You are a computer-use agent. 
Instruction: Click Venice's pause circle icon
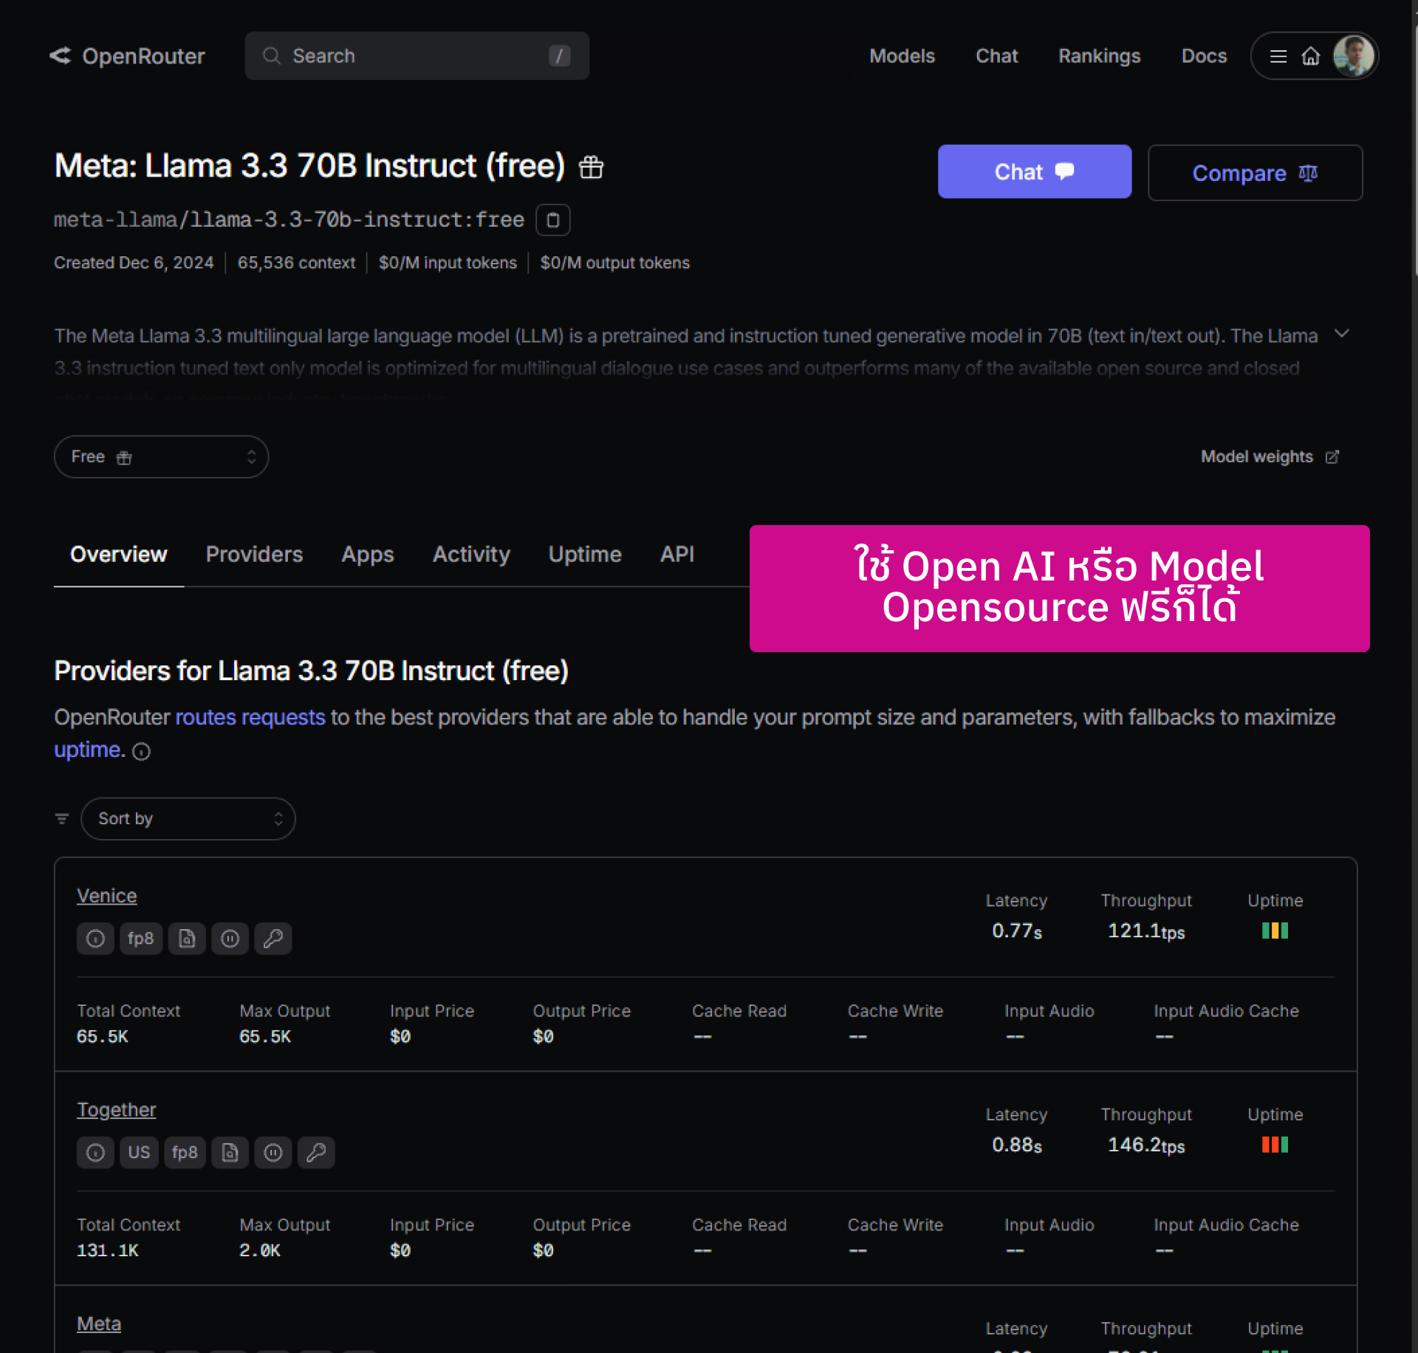(230, 939)
